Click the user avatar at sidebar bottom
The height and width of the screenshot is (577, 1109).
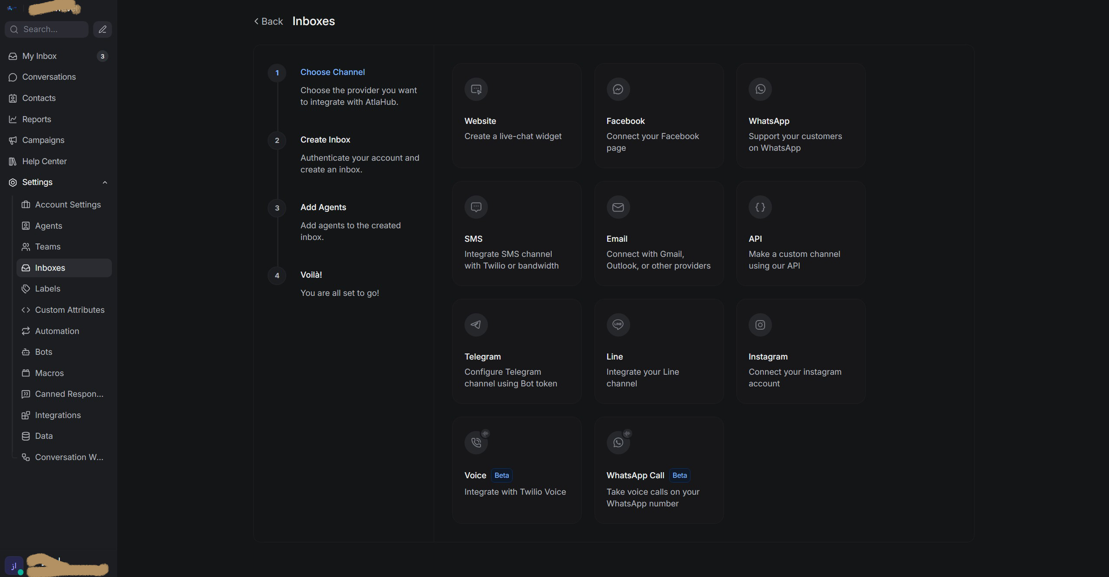click(x=14, y=565)
